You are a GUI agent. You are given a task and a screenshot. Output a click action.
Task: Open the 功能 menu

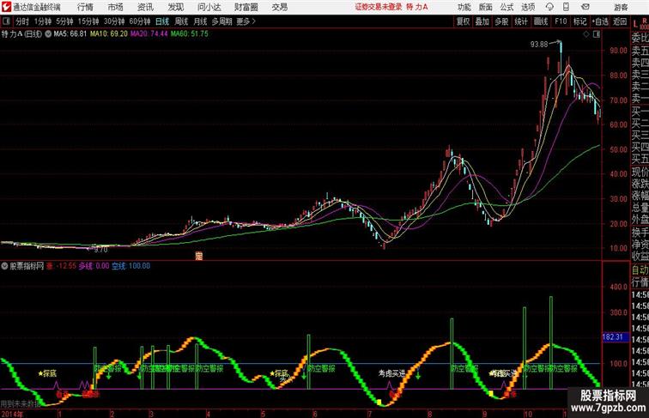pos(464,7)
